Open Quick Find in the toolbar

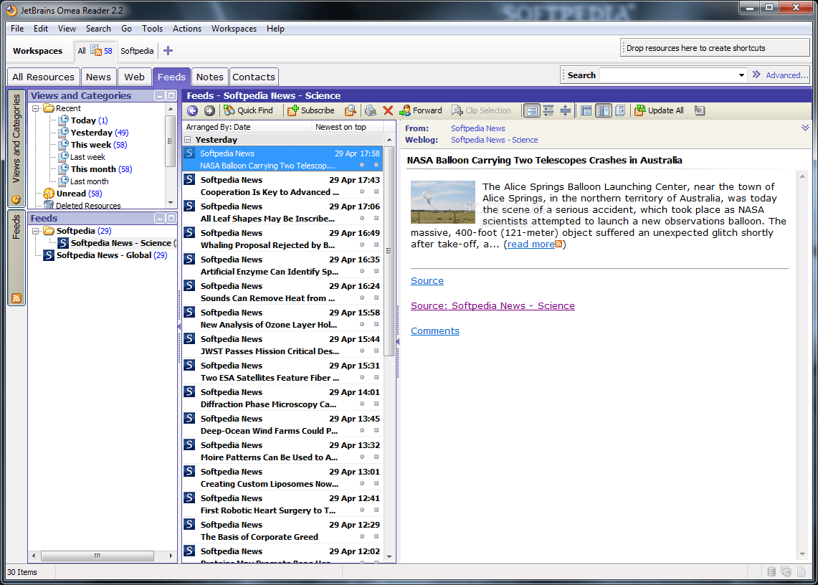point(248,110)
